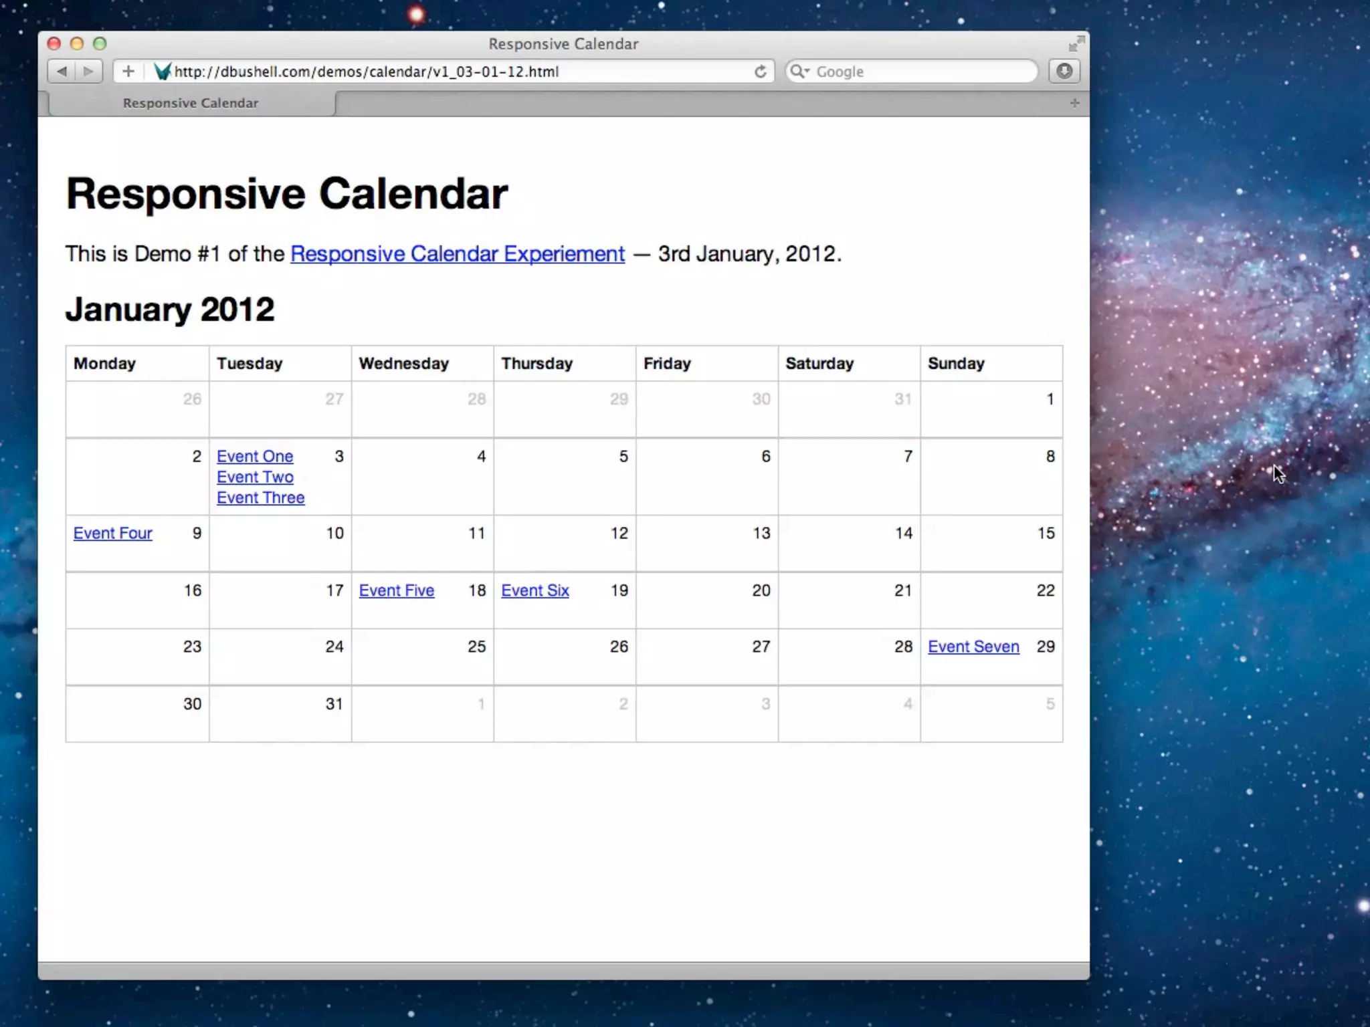The image size is (1370, 1027).
Task: Open the Event Three link
Action: click(x=260, y=498)
